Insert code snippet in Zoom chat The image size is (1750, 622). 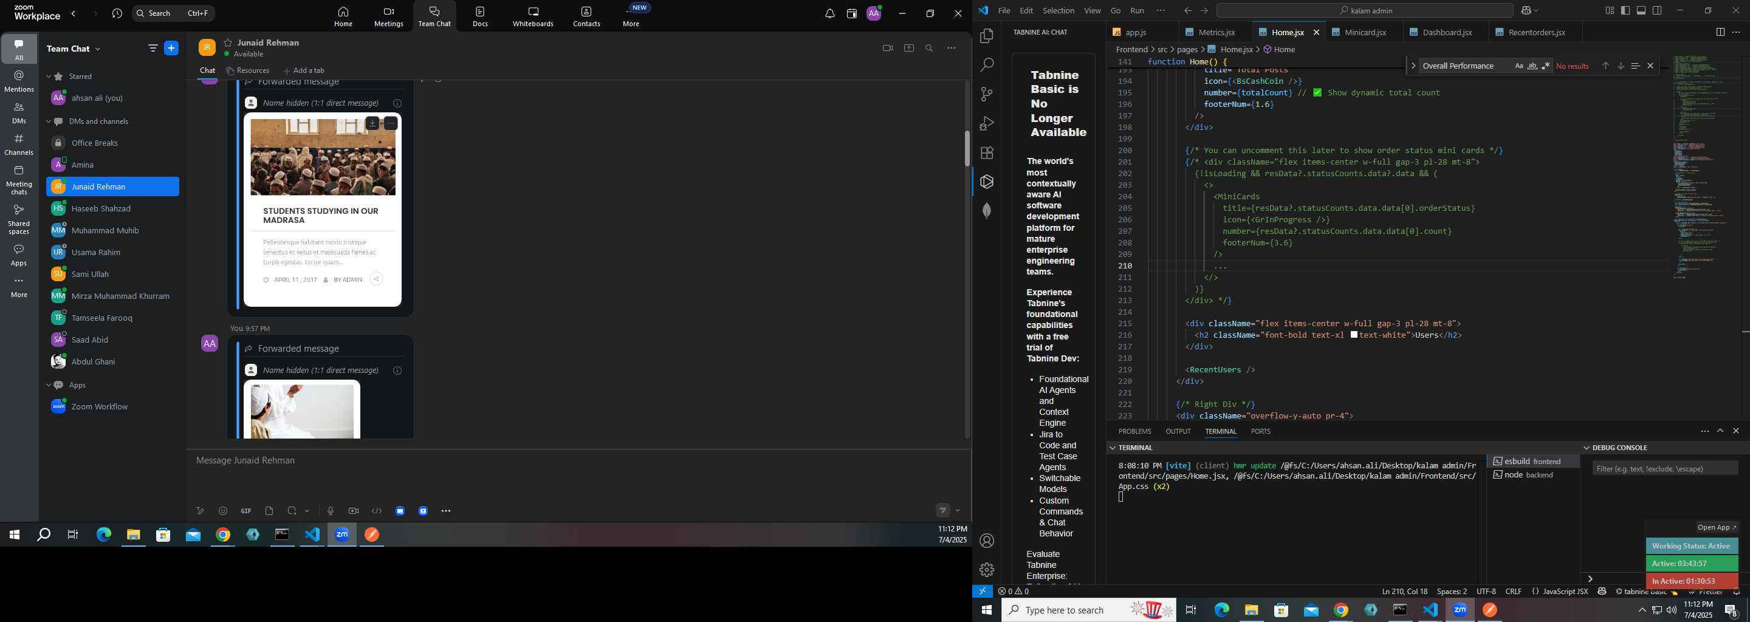(377, 511)
